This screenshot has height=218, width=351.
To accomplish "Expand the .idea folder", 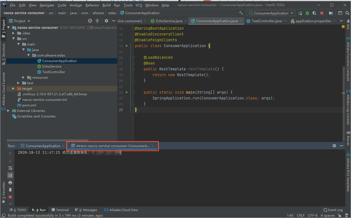I will point(13,33).
